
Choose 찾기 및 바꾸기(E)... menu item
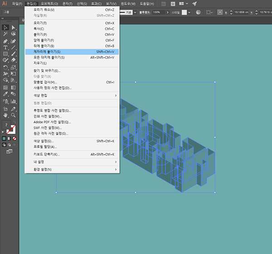72,71
